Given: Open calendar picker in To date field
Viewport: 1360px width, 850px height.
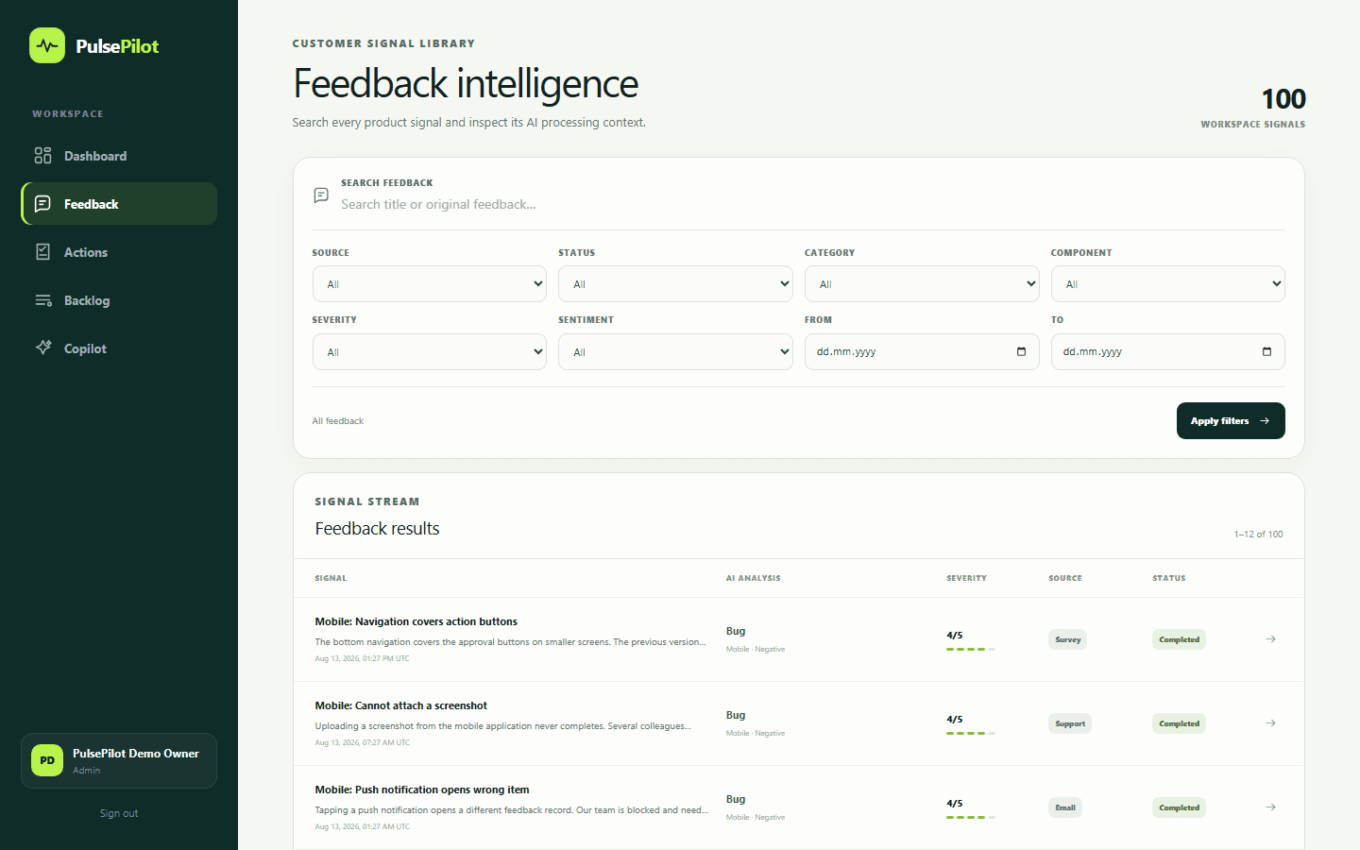Looking at the screenshot, I should pos(1266,351).
